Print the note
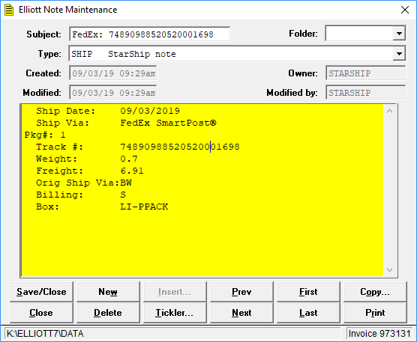The image size is (417, 342). coord(375,313)
